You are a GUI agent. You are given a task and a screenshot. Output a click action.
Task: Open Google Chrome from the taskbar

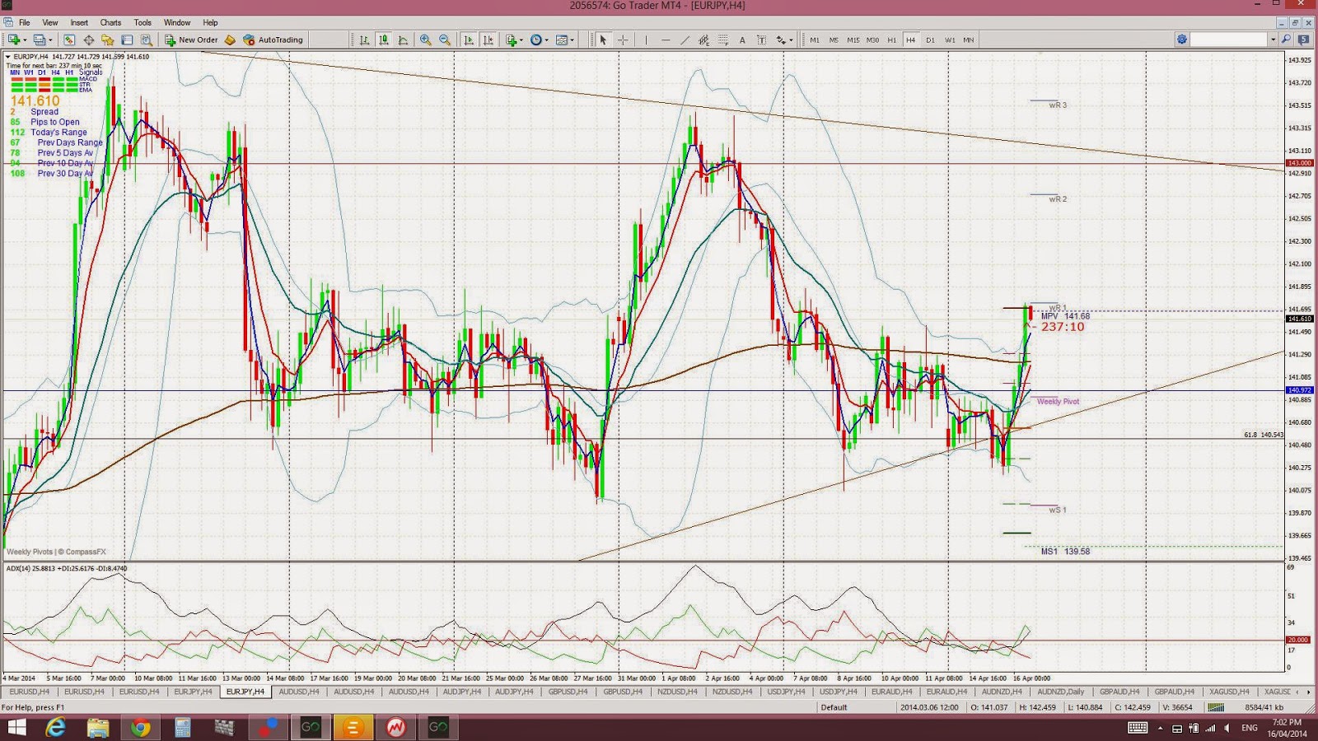(140, 727)
